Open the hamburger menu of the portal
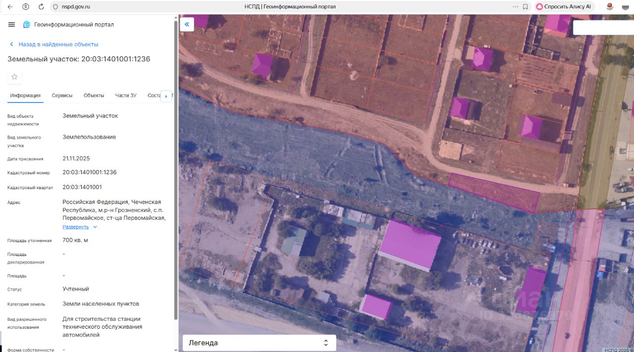 12,24
